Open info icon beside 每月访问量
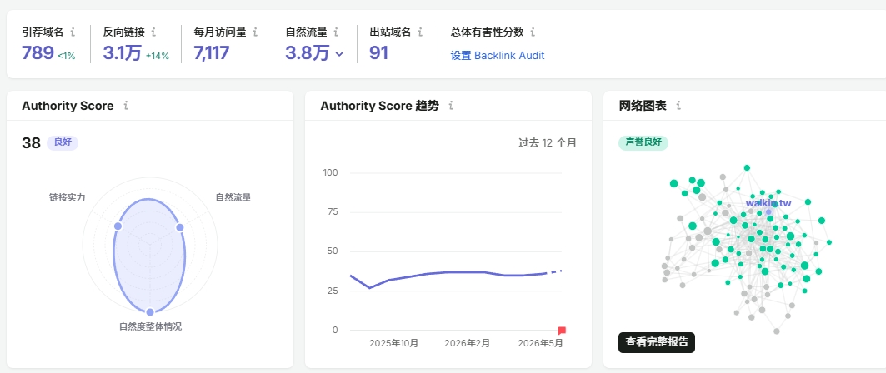 [255, 32]
